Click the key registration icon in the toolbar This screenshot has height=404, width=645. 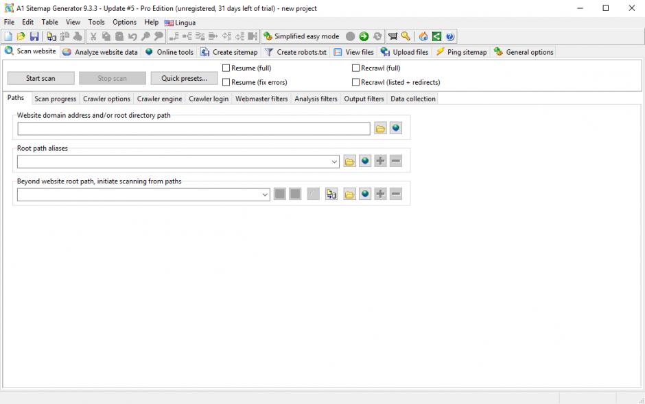point(406,36)
